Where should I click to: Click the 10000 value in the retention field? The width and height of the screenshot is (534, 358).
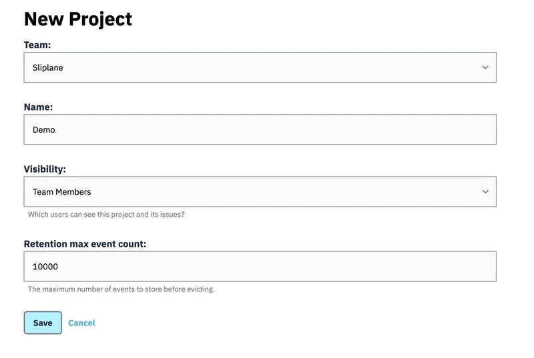coord(45,267)
